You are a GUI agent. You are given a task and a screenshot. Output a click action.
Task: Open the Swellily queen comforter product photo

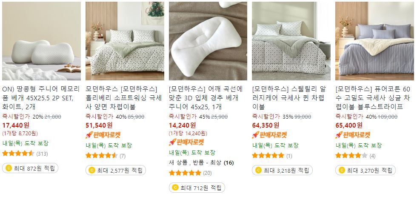click(291, 41)
